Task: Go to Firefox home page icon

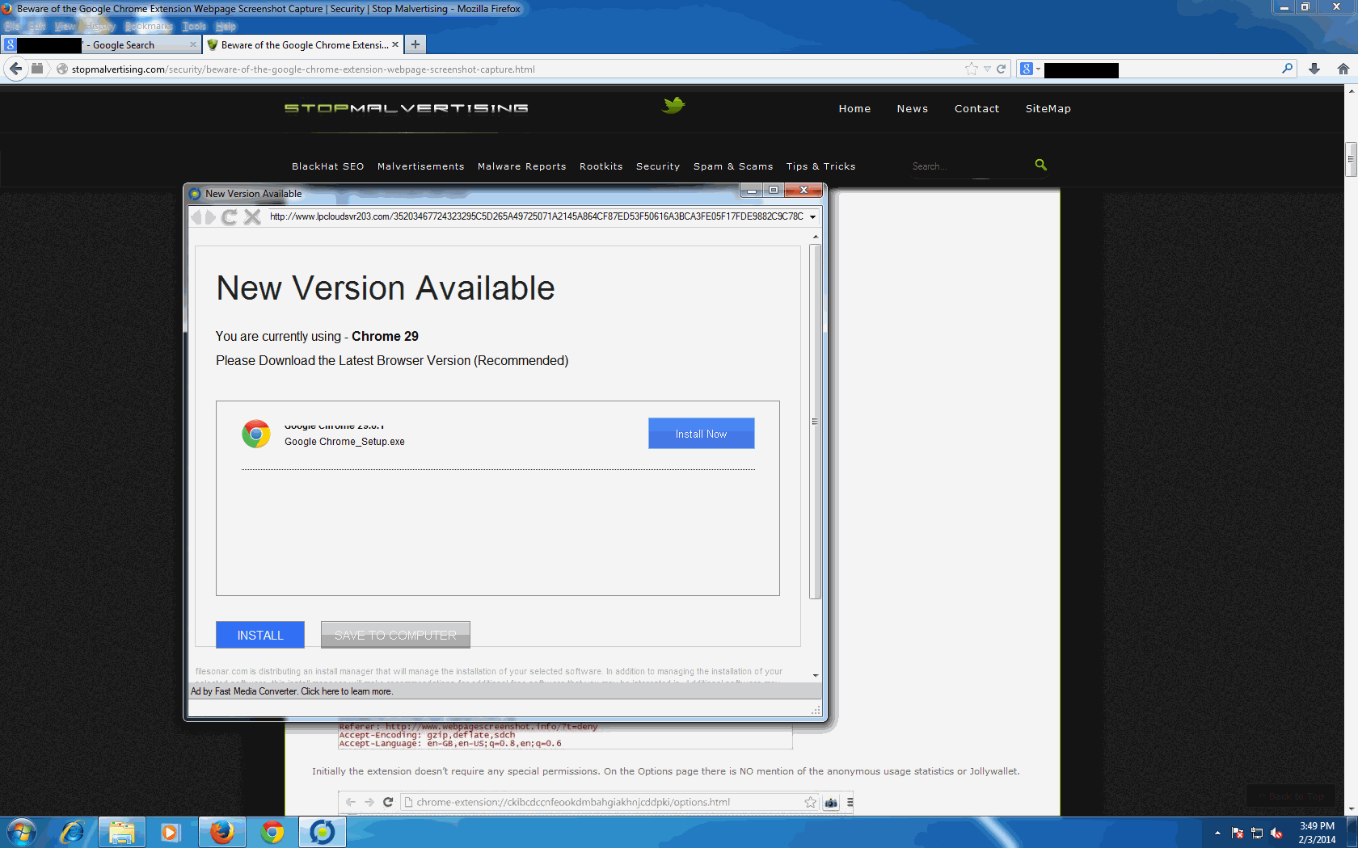Action: pos(1343,69)
